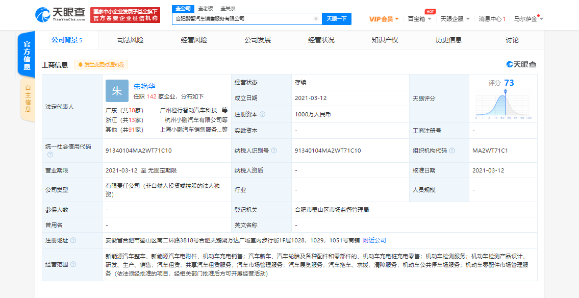Click the 朱 avatar of legal representative
Viewport: 579px width, 298px height.
point(117,91)
